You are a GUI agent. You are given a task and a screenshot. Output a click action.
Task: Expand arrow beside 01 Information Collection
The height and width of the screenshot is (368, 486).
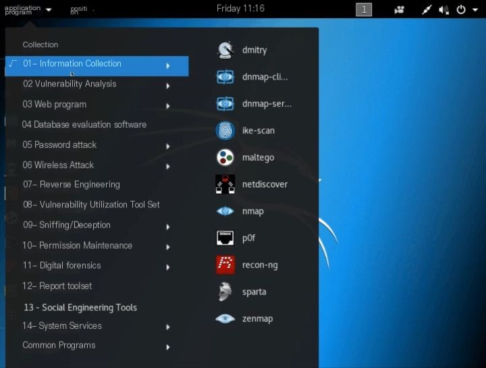(167, 65)
